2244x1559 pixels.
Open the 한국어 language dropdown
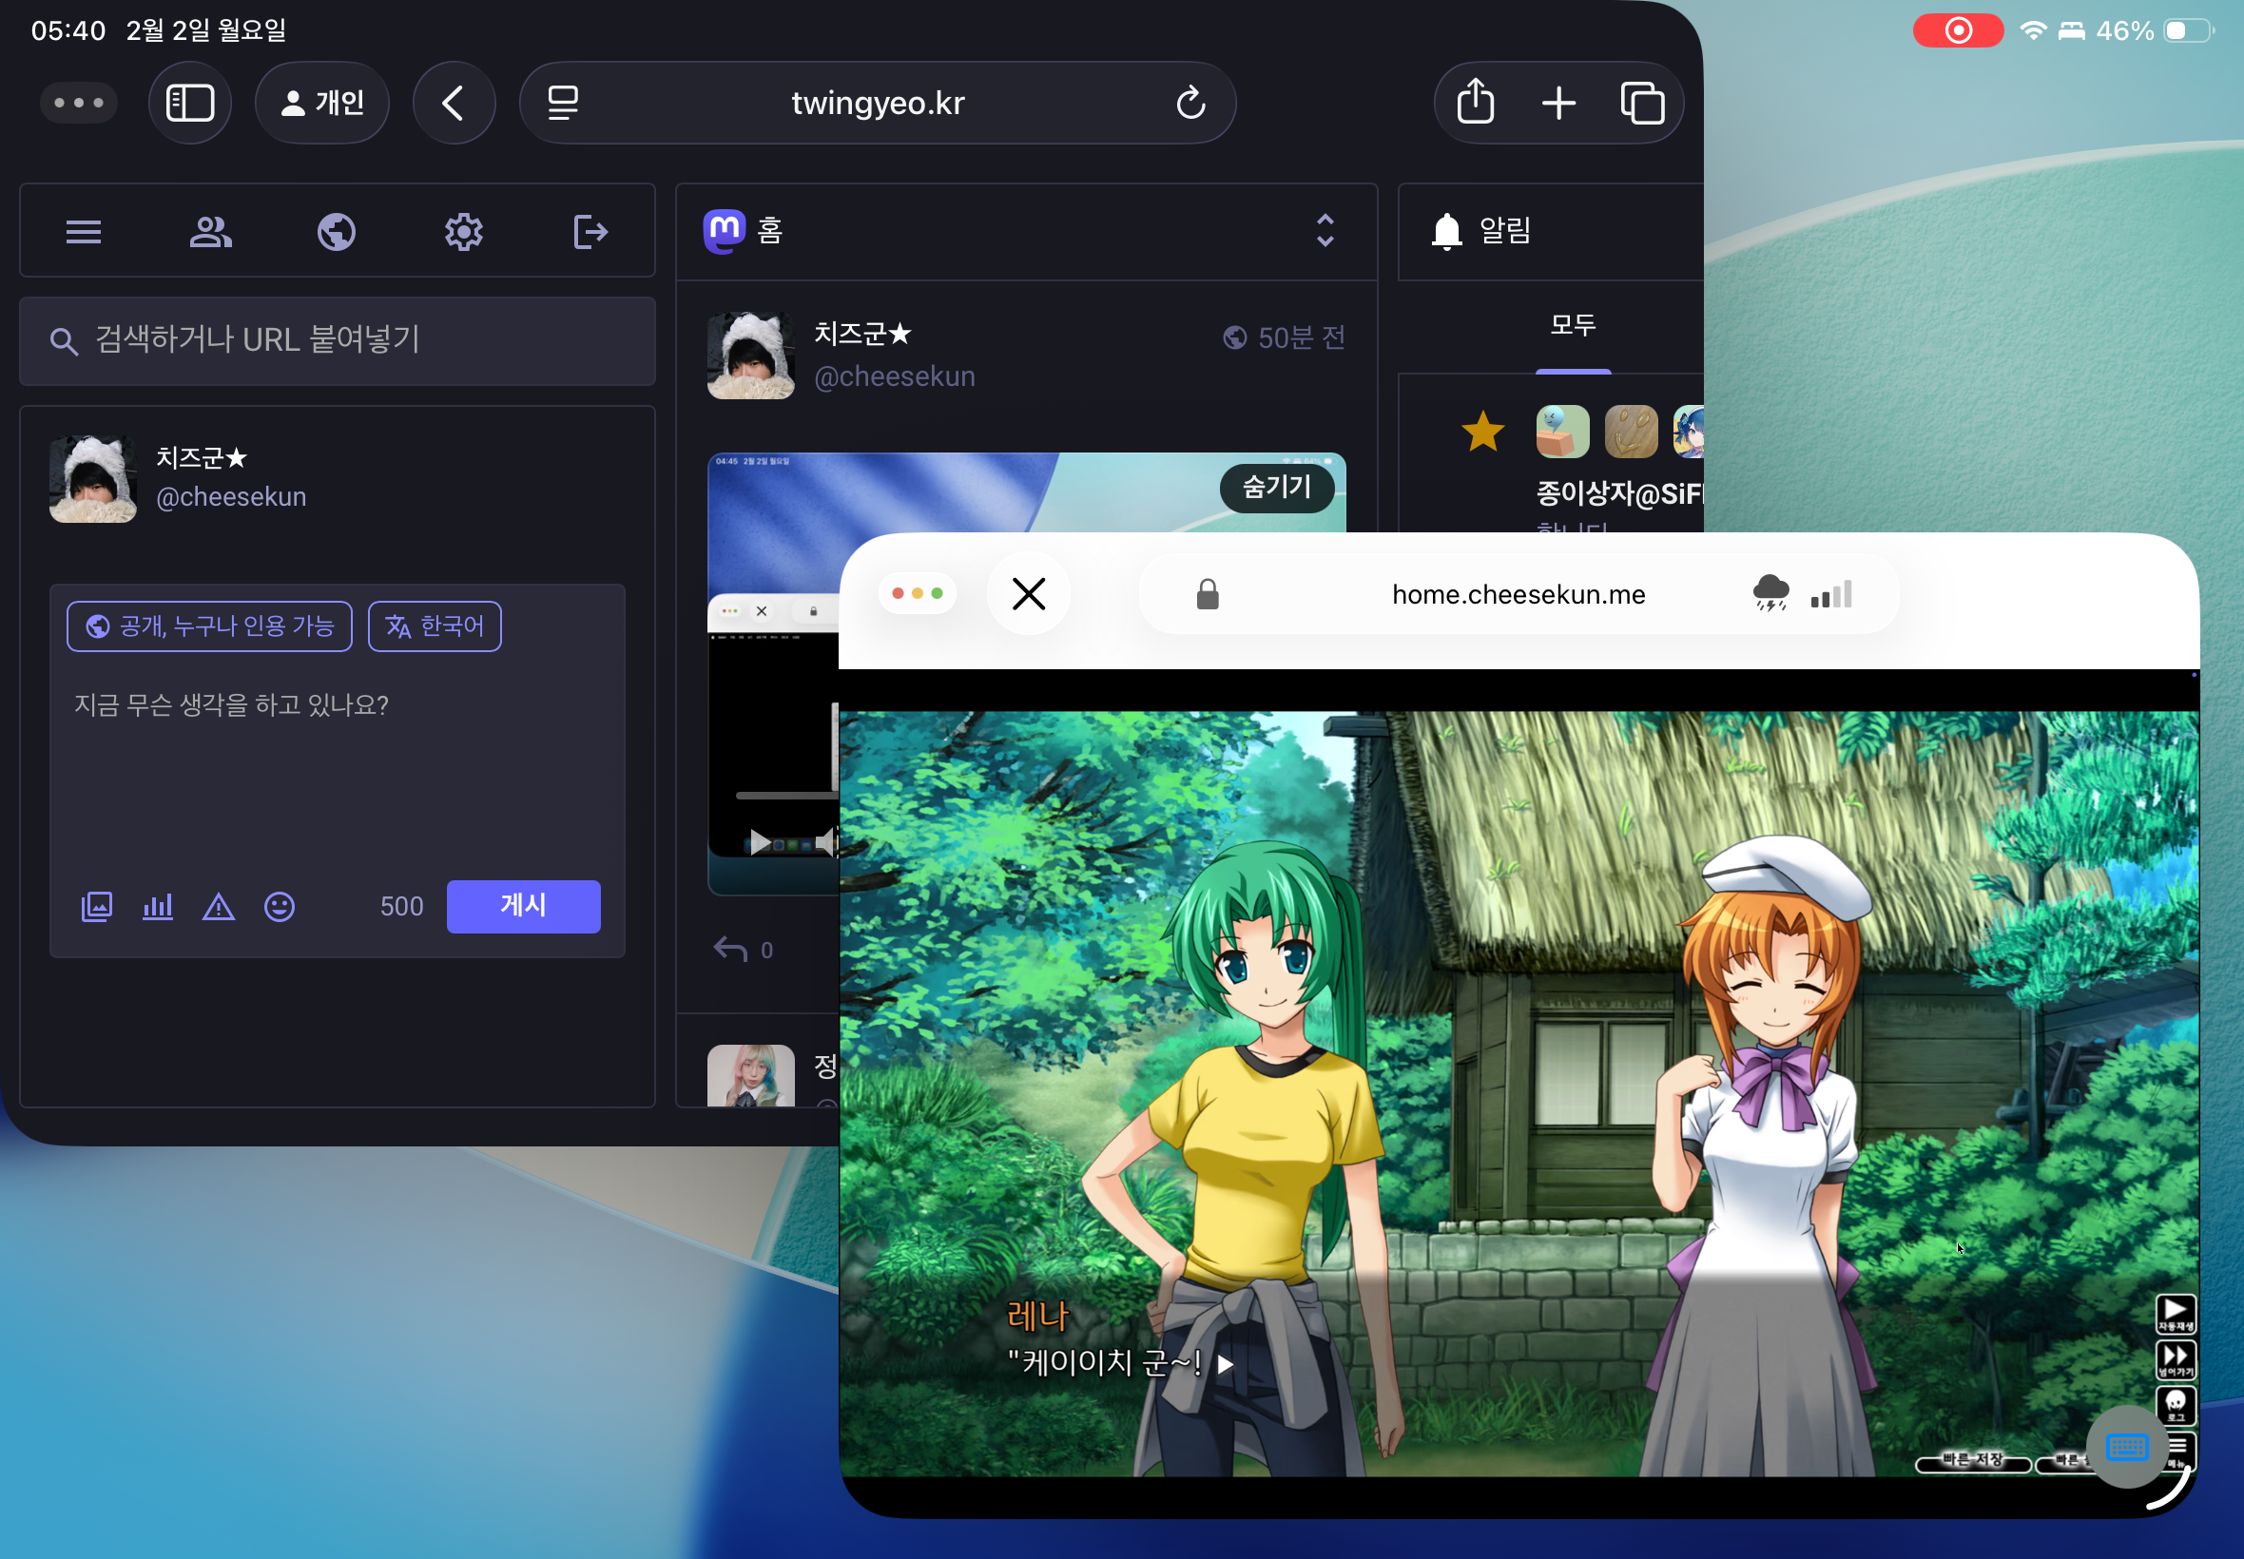click(x=435, y=626)
